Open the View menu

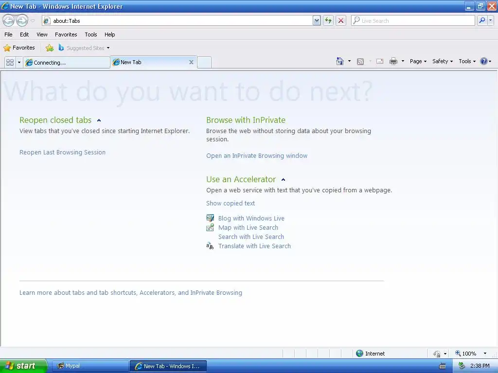coord(42,34)
